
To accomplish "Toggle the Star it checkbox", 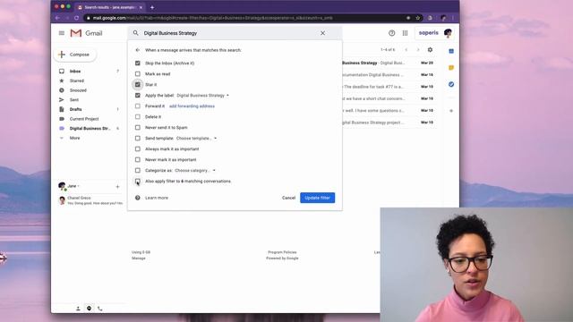I will [137, 84].
